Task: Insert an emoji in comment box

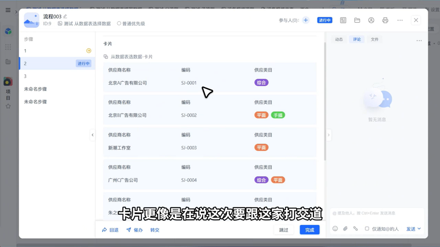Action: [x=335, y=229]
